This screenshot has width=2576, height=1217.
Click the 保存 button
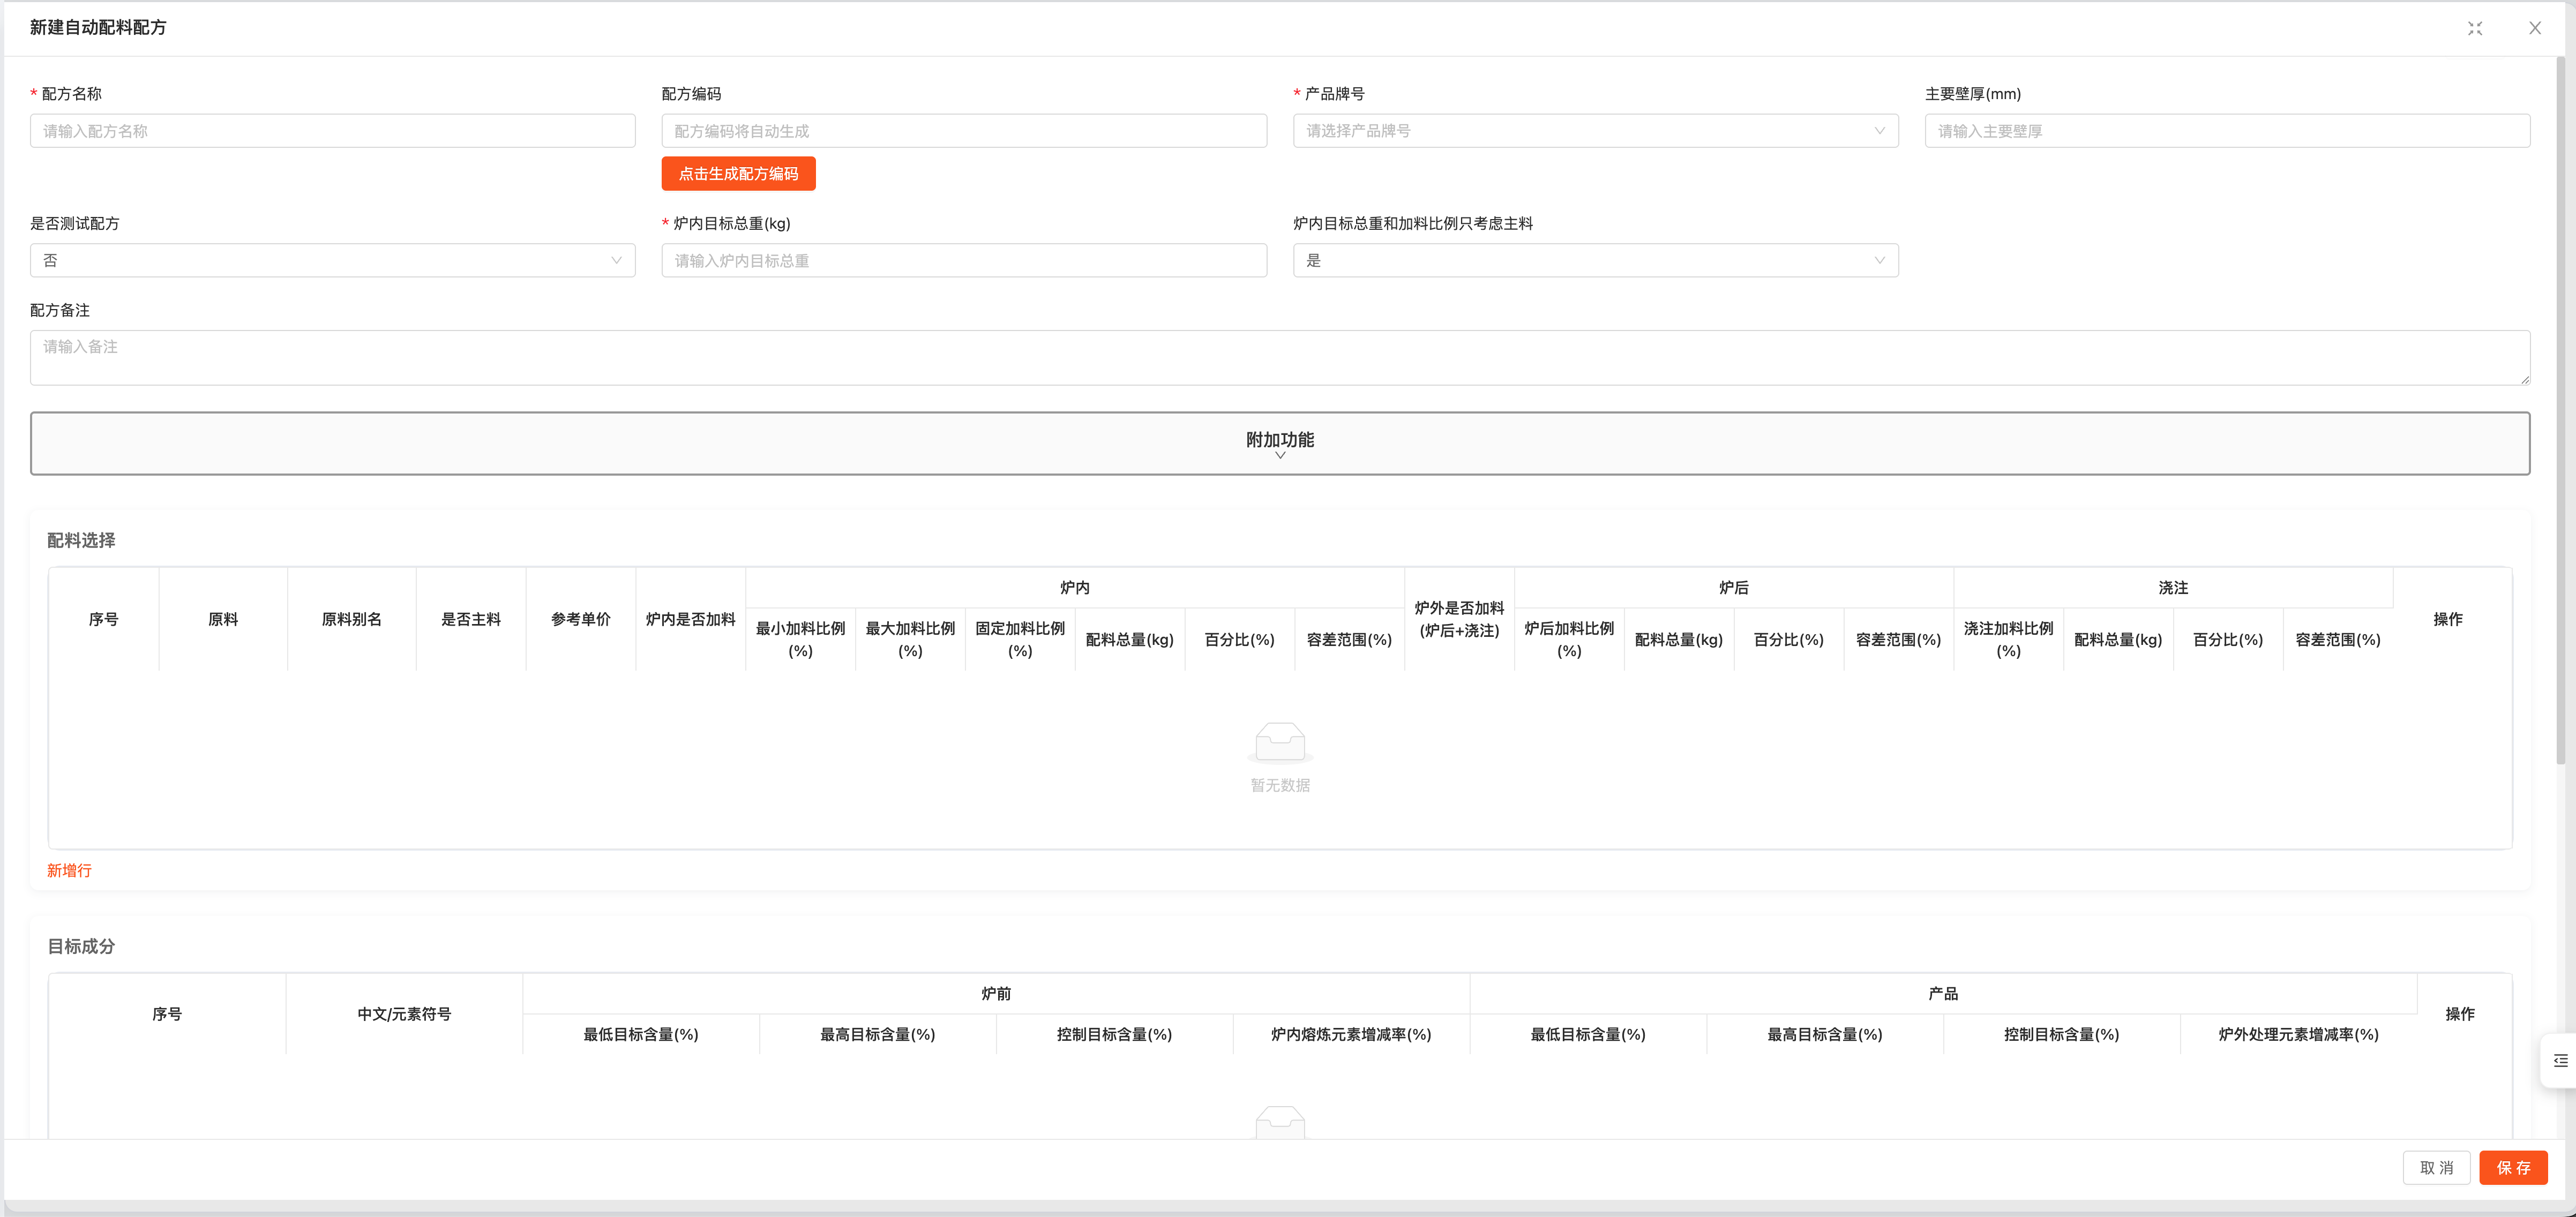pyautogui.click(x=2513, y=1168)
